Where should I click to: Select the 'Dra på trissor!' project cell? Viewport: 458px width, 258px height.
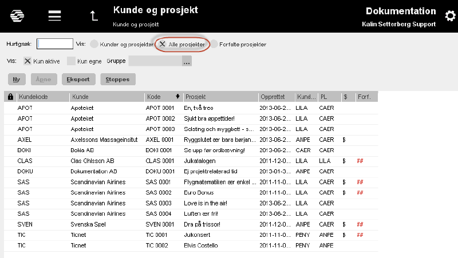(x=202, y=224)
